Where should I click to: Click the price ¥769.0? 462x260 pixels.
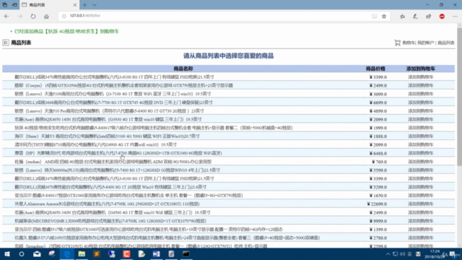coord(379,162)
